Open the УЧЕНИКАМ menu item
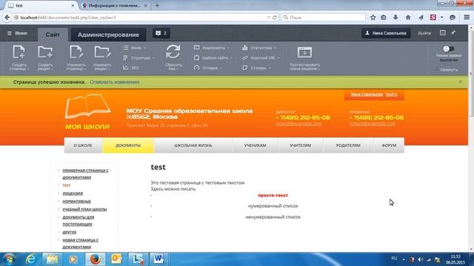 pyautogui.click(x=255, y=146)
